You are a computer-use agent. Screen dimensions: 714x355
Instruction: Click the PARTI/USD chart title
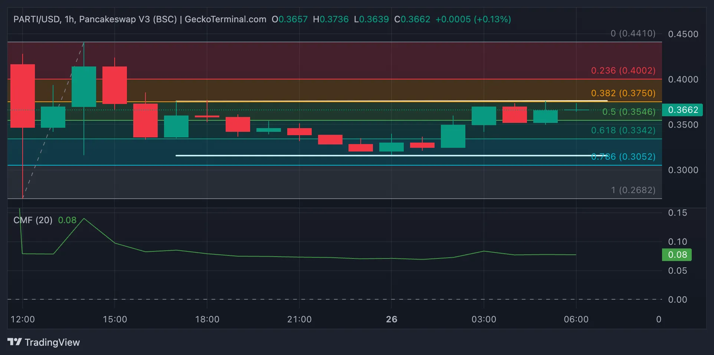(36, 19)
